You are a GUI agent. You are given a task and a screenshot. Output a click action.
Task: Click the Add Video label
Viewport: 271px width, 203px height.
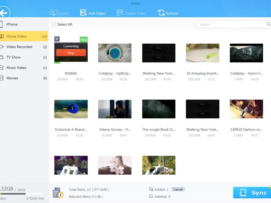point(97,13)
